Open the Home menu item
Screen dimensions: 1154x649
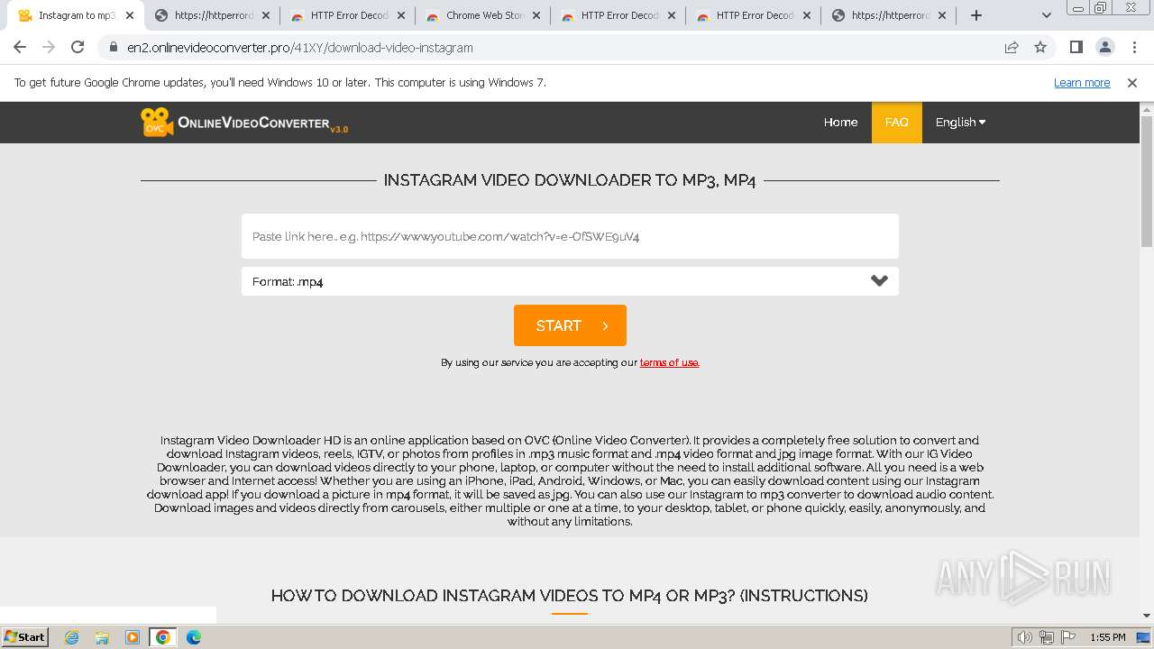pyautogui.click(x=840, y=122)
